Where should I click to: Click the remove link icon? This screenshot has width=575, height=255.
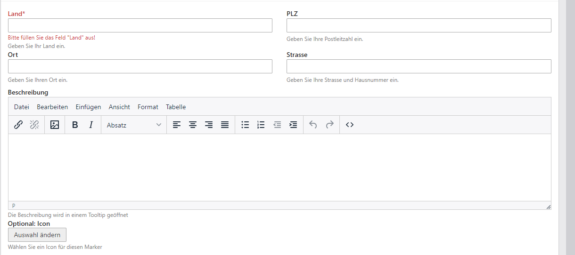pyautogui.click(x=34, y=125)
